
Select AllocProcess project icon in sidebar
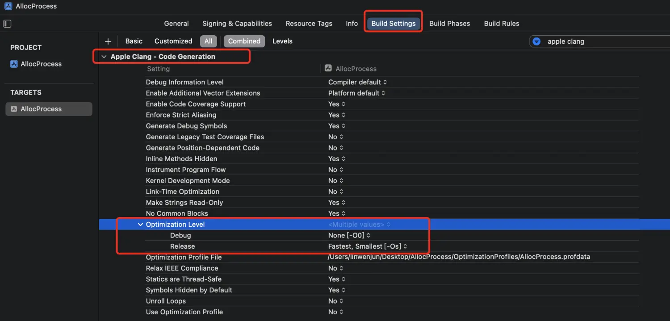14,64
